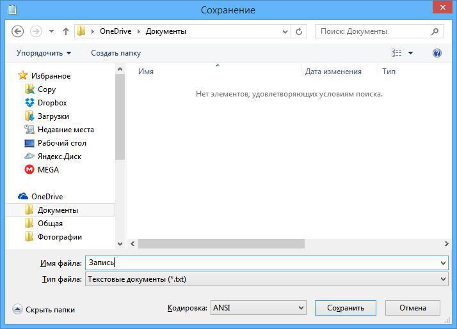
Task: Open the Упорядочить menu
Action: (44, 53)
